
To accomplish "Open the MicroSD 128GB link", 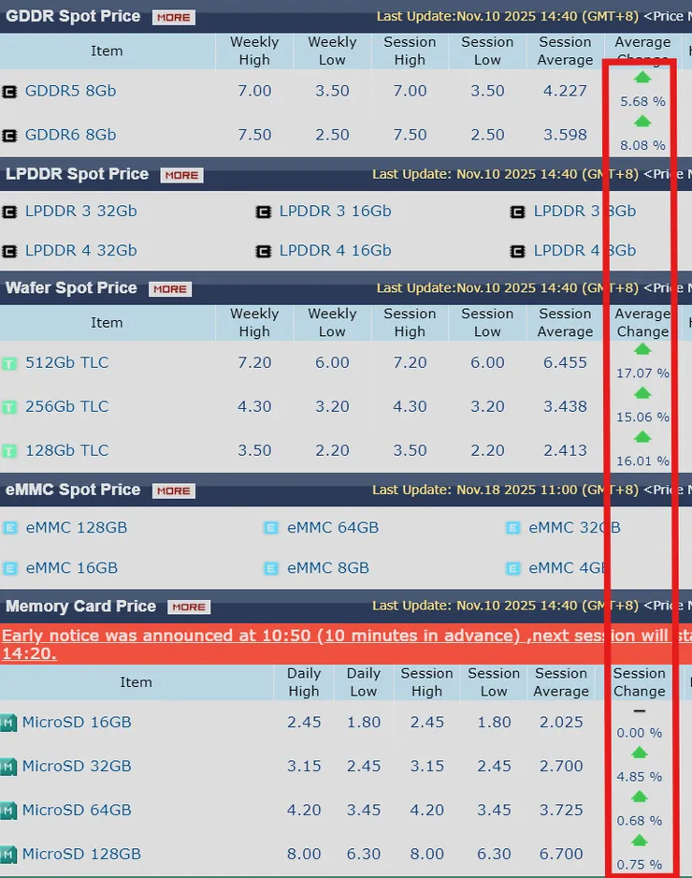I will click(81, 854).
